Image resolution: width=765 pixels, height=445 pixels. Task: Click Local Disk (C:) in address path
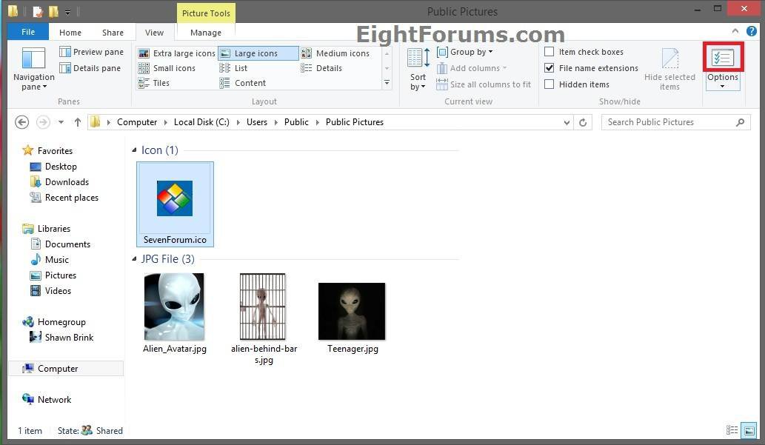[x=201, y=122]
